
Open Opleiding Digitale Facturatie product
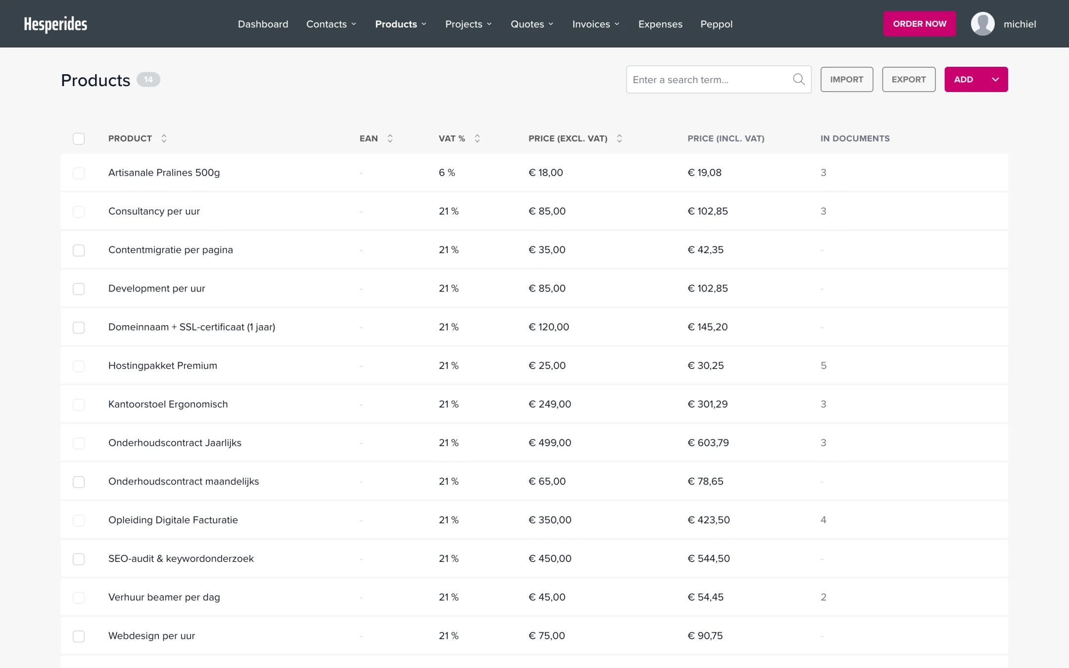(173, 520)
